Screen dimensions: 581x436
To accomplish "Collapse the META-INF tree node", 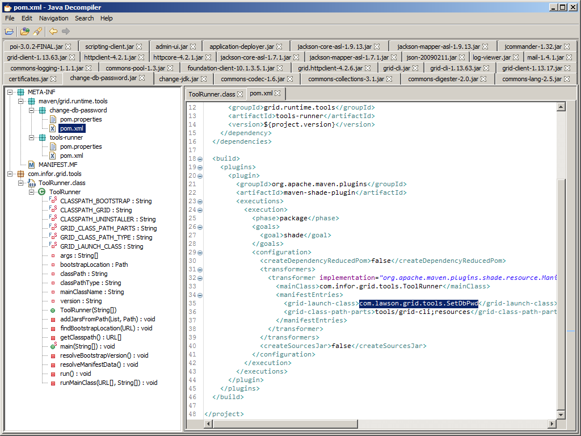I will pyautogui.click(x=10, y=92).
